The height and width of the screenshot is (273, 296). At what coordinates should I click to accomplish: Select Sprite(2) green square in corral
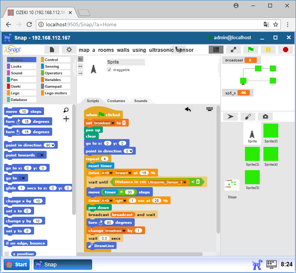[x=271, y=133]
